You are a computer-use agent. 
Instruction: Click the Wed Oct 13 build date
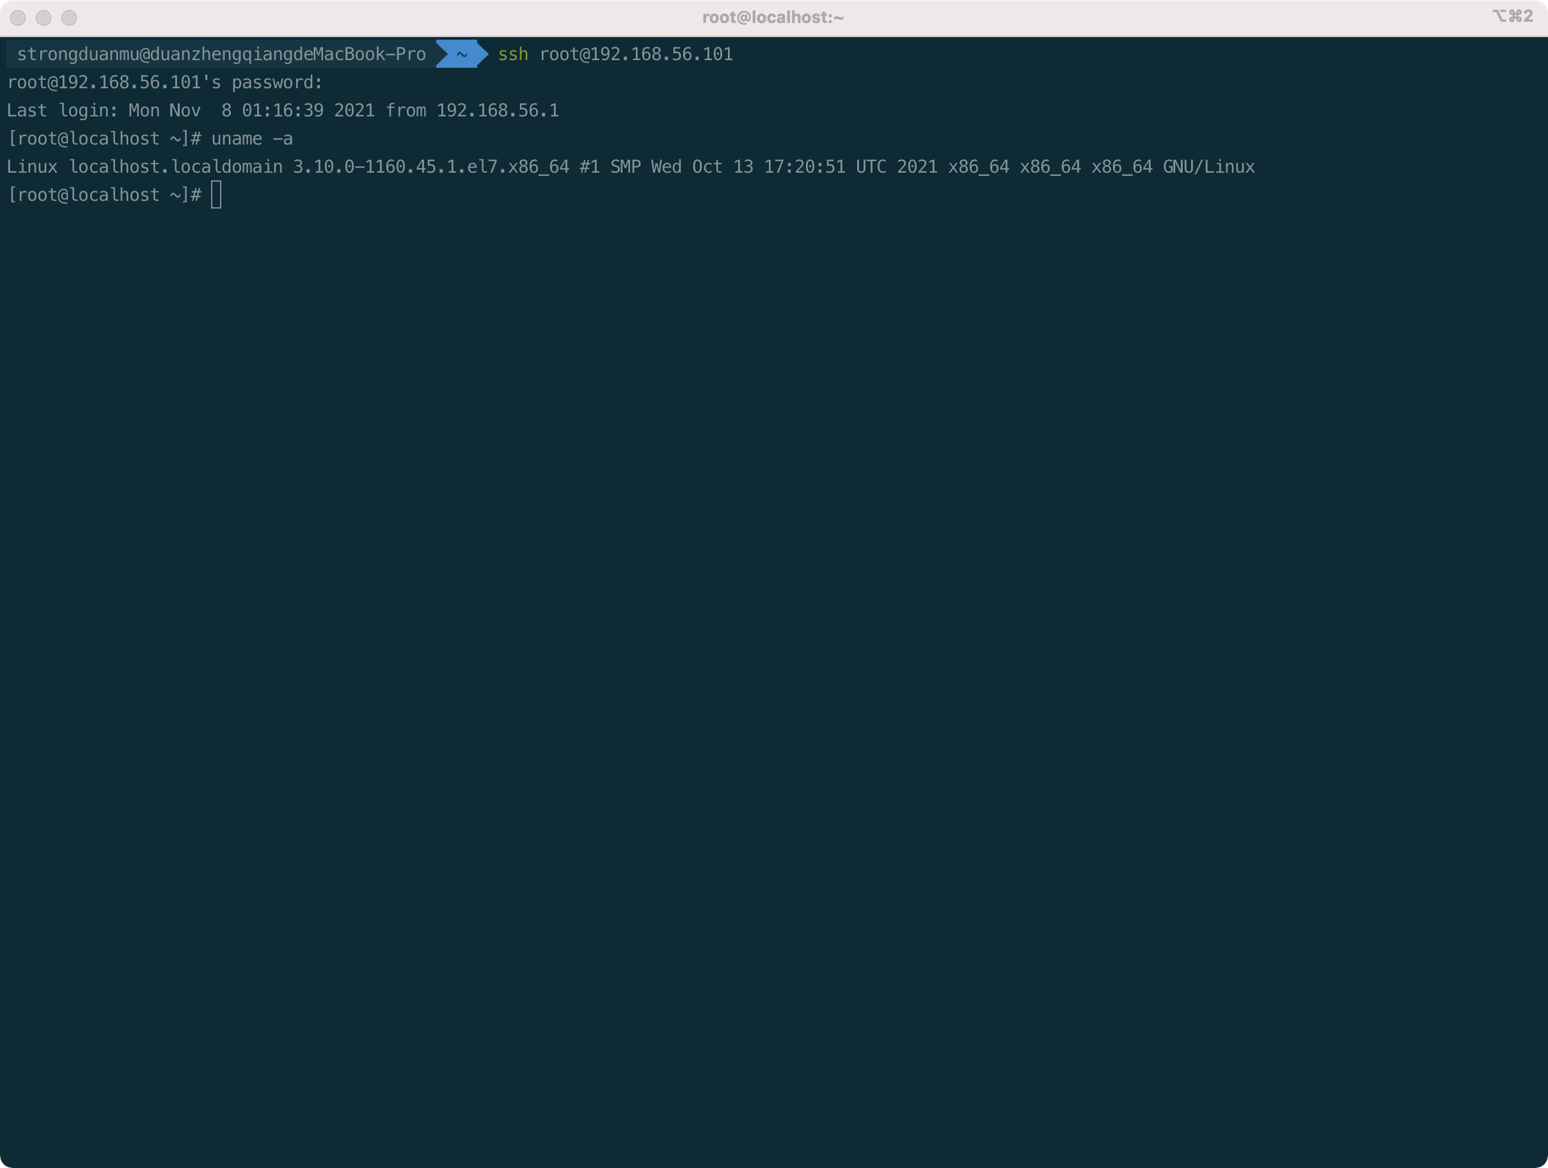coord(702,166)
